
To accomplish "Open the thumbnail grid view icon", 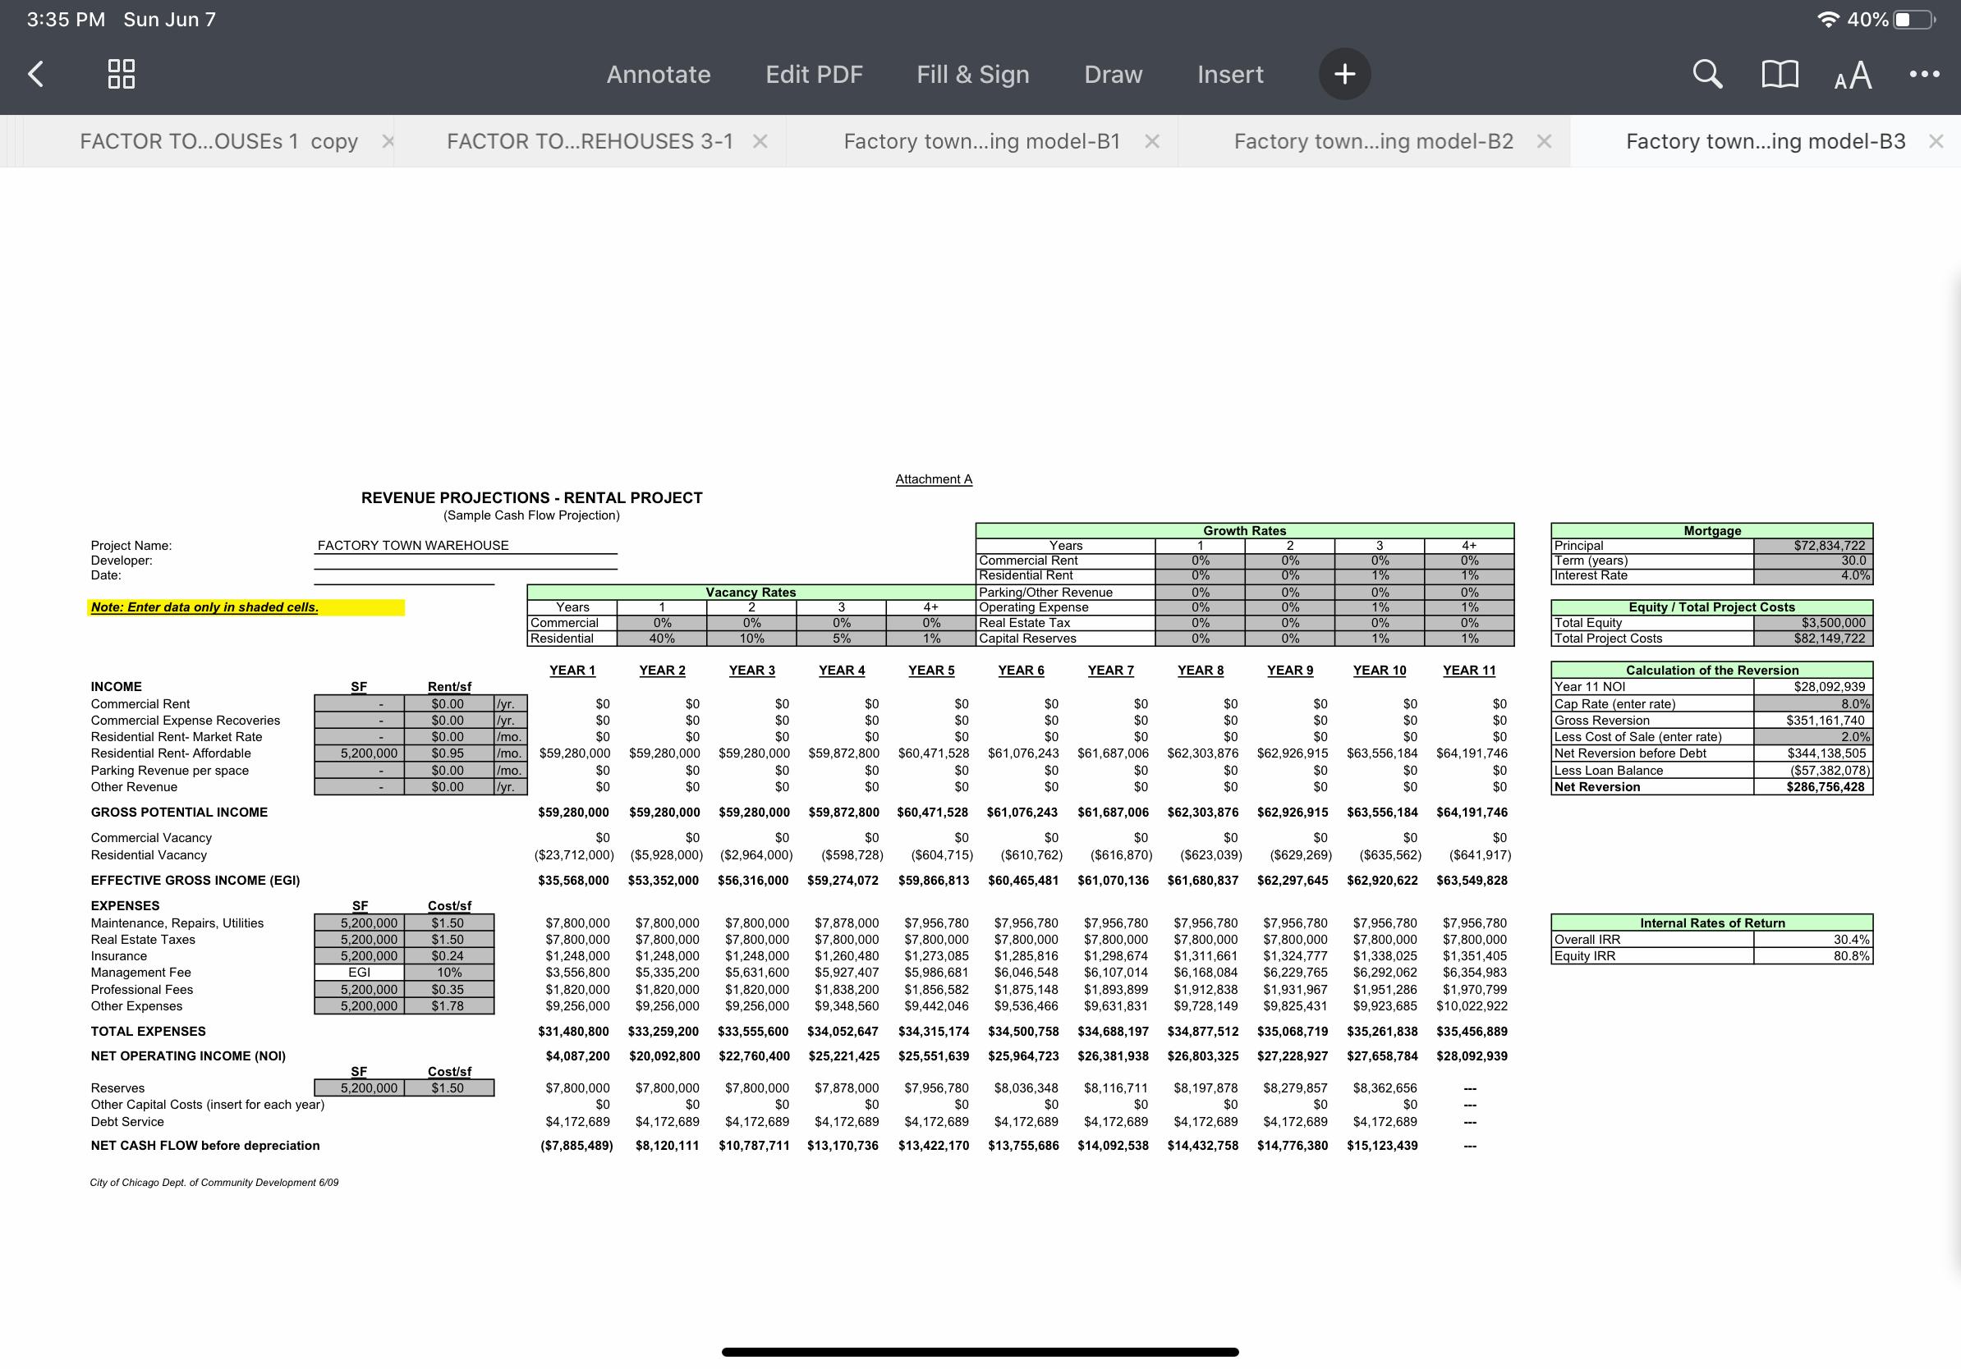I will pyautogui.click(x=122, y=74).
